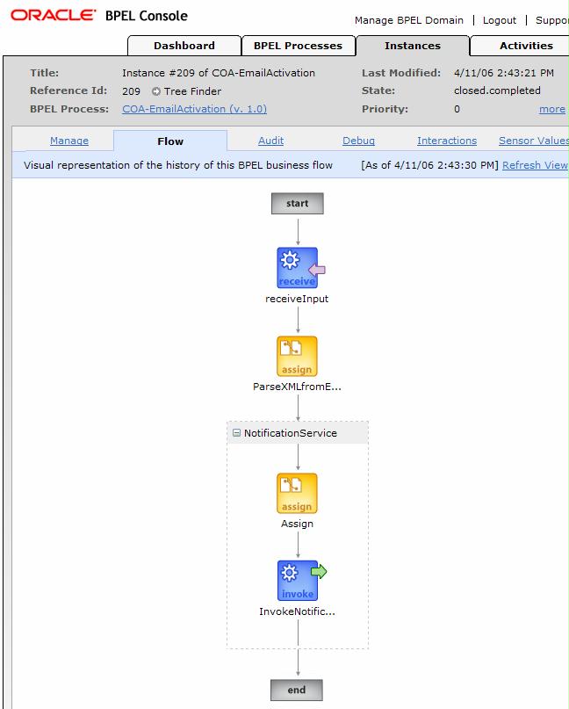
Task: Expand details with the more link
Action: point(551,110)
